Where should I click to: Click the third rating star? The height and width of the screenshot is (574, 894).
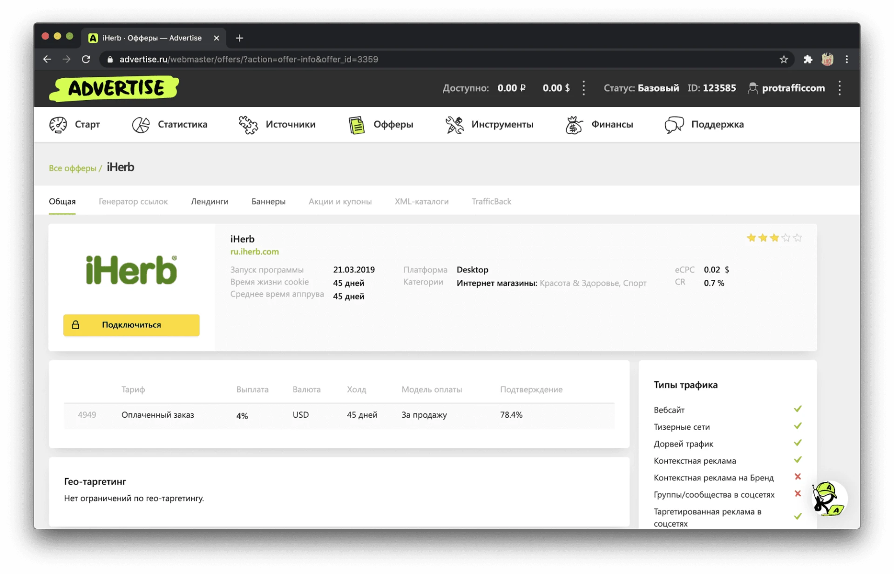pyautogui.click(x=774, y=238)
